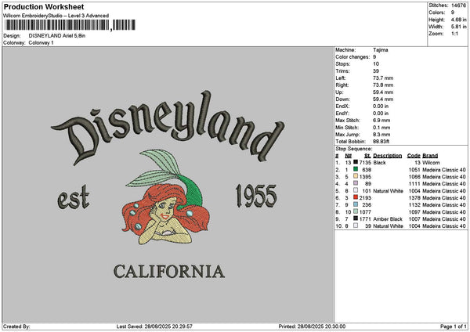This screenshot has height=332, width=470.
Task: Click the 1955 lettering in the preview
Action: (256, 196)
